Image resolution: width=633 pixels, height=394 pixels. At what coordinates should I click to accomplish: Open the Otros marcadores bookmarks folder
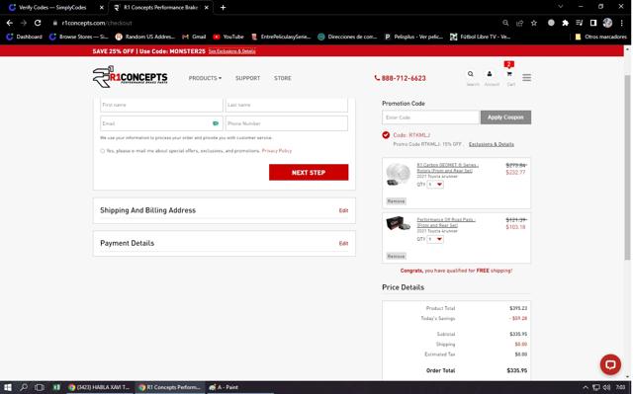pos(600,37)
